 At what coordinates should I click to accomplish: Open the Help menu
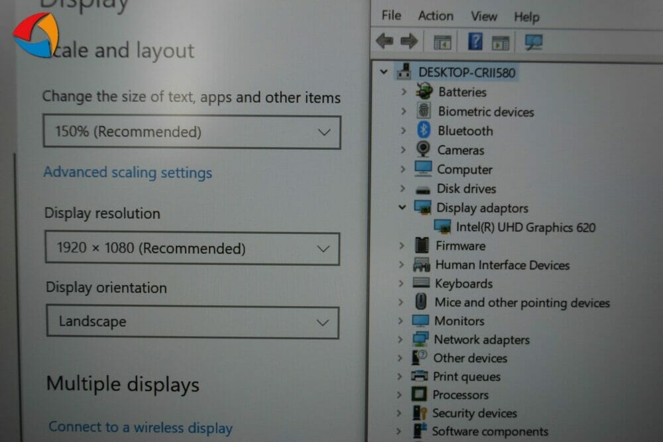(x=526, y=17)
